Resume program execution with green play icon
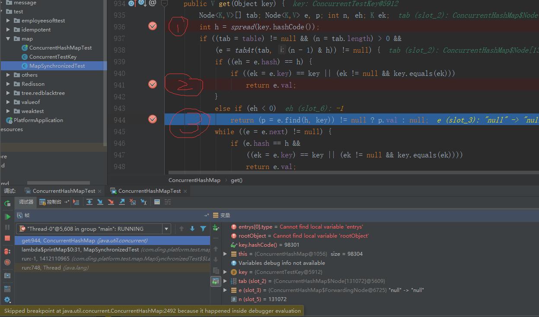539x317 pixels. tap(7, 217)
